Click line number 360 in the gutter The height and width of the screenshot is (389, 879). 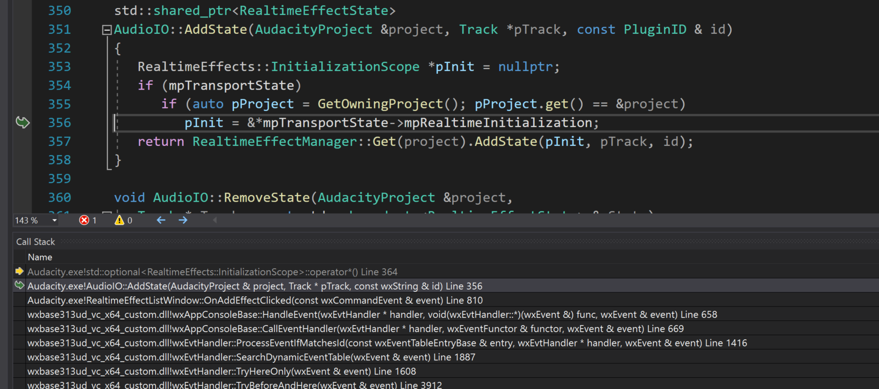click(59, 198)
